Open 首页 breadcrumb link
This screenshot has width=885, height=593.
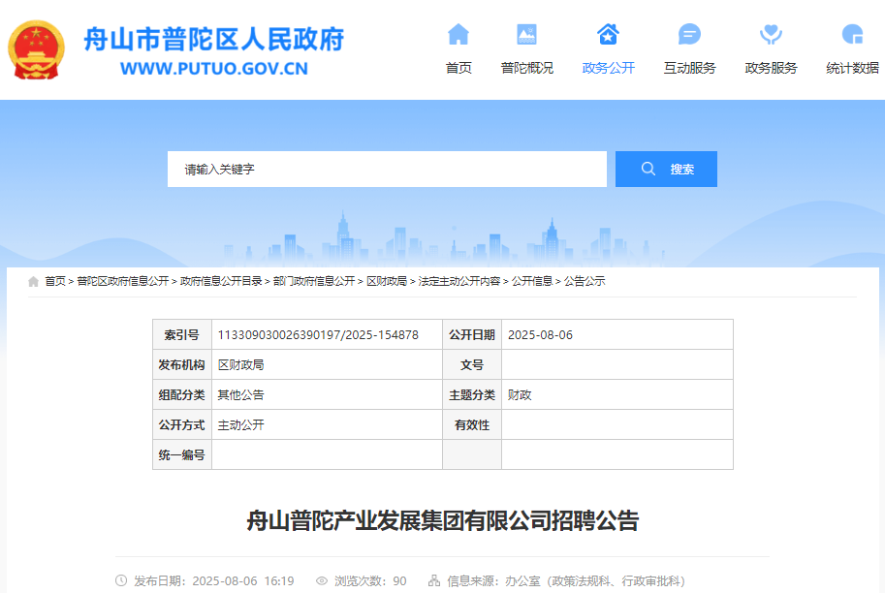55,281
